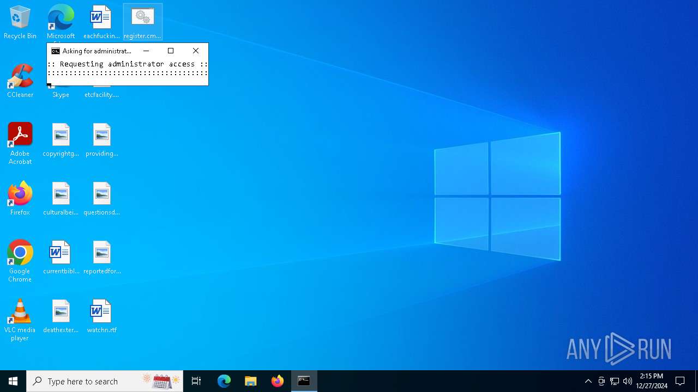The image size is (698, 392).
Task: Select the questionsd image file icon
Action: [x=101, y=199]
